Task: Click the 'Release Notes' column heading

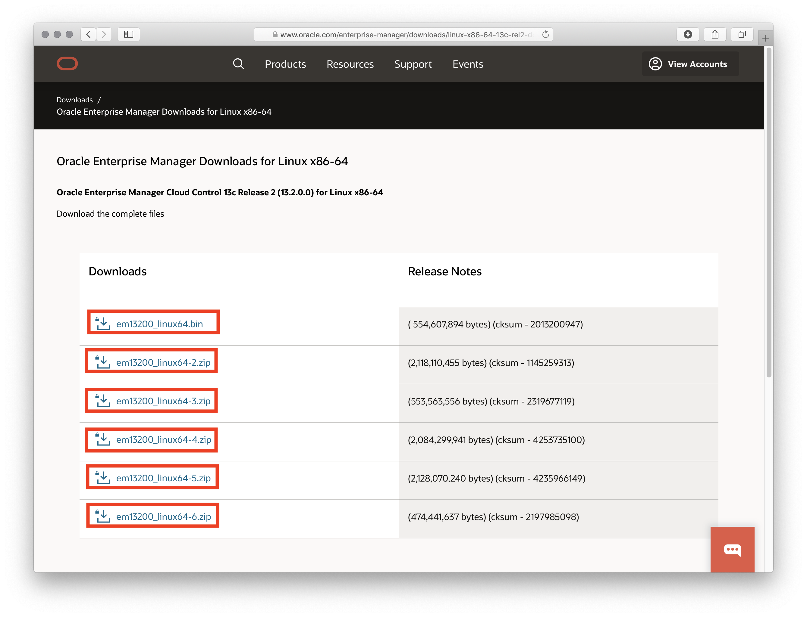Action: pos(444,271)
